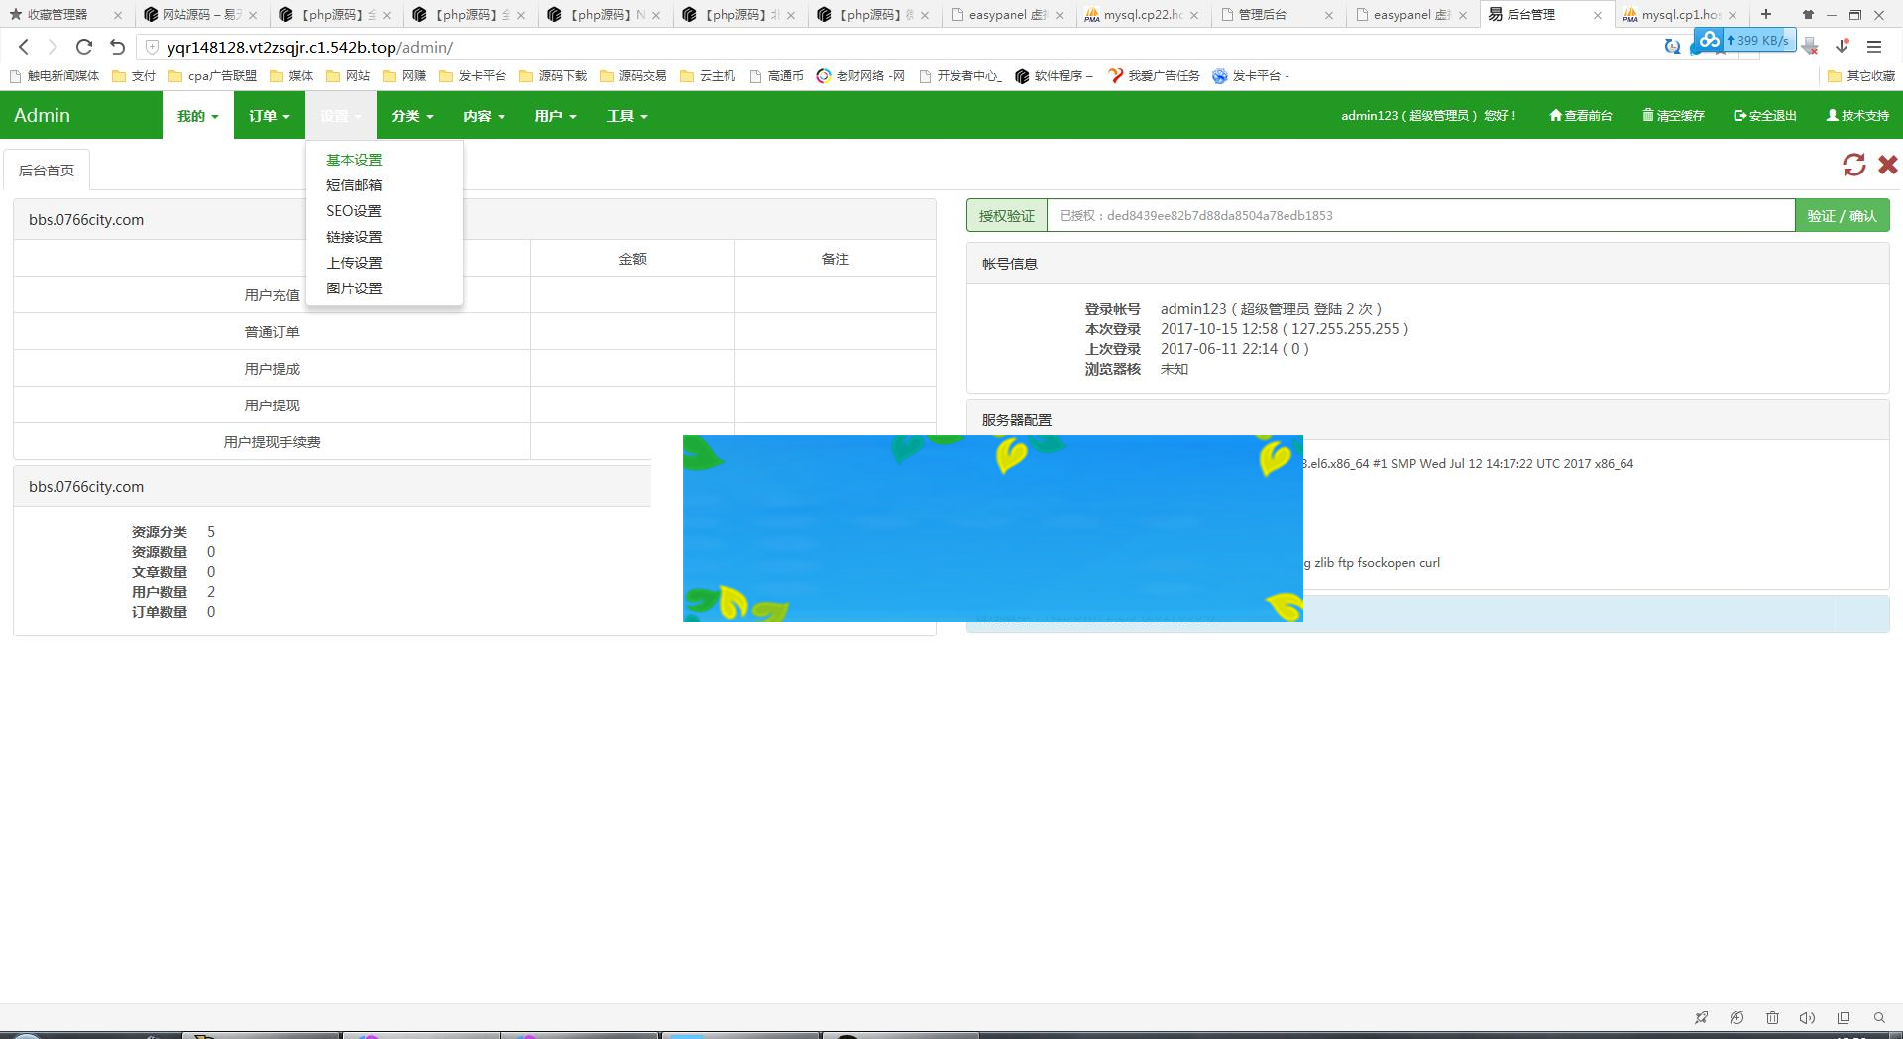Image resolution: width=1903 pixels, height=1039 pixels.
Task: Expand the 订单 dropdown menu
Action: tap(269, 116)
